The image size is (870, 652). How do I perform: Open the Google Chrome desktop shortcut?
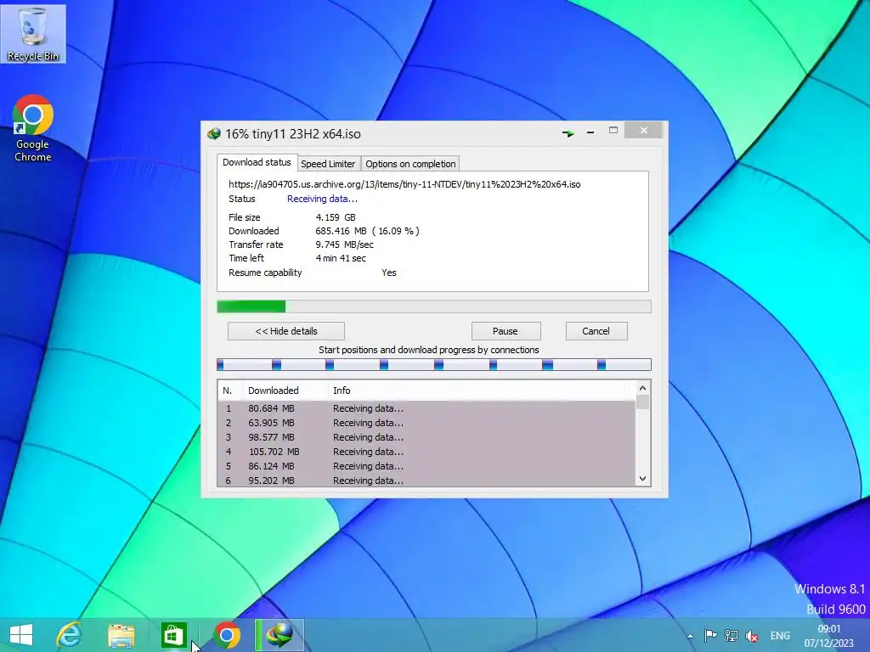33,128
